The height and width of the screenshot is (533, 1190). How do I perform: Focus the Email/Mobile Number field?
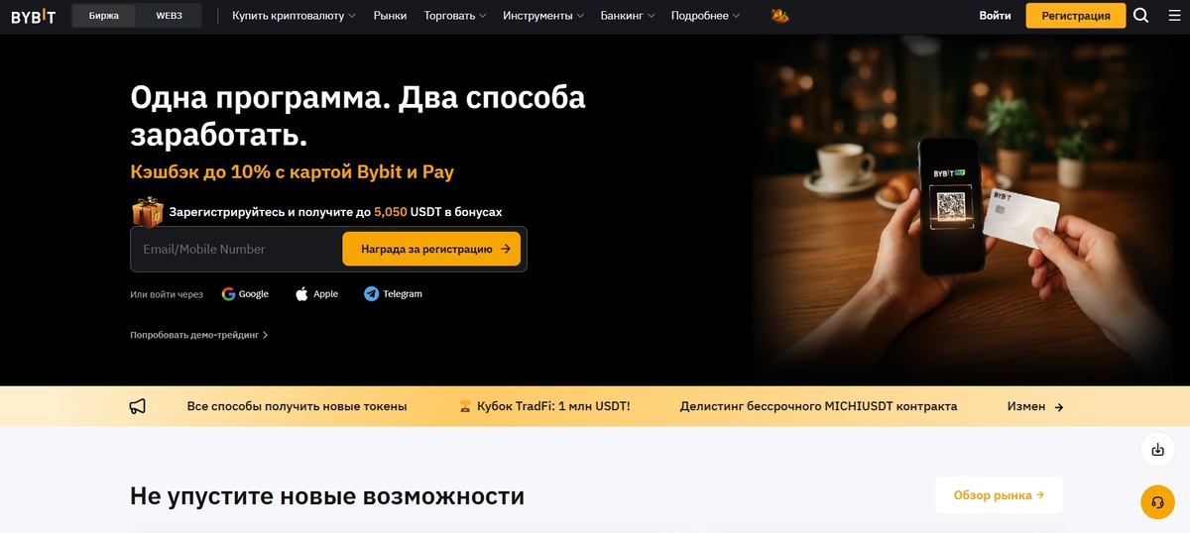[x=236, y=249]
